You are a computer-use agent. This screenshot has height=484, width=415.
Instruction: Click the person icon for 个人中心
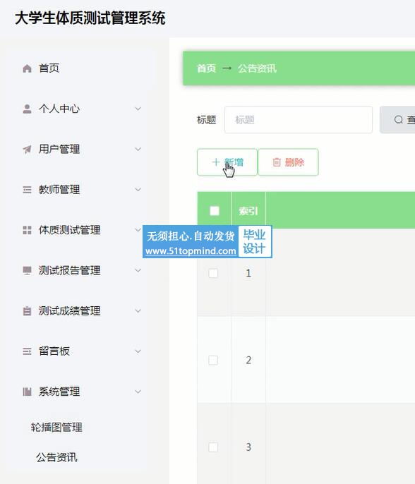27,109
